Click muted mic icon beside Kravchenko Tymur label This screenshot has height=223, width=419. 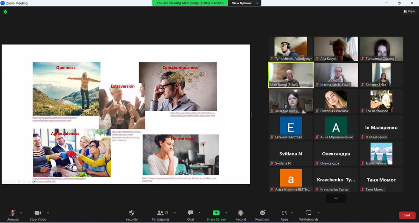coord(318,189)
